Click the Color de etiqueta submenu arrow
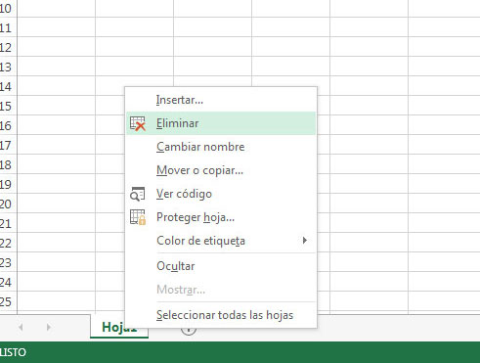 (305, 241)
